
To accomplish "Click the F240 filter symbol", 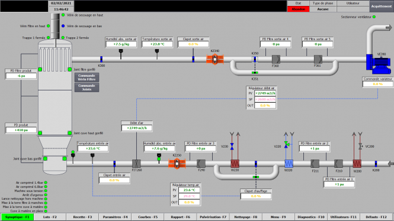I will point(201,164).
